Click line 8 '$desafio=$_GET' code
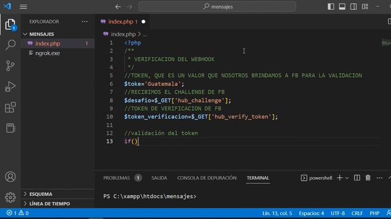 [x=178, y=100]
